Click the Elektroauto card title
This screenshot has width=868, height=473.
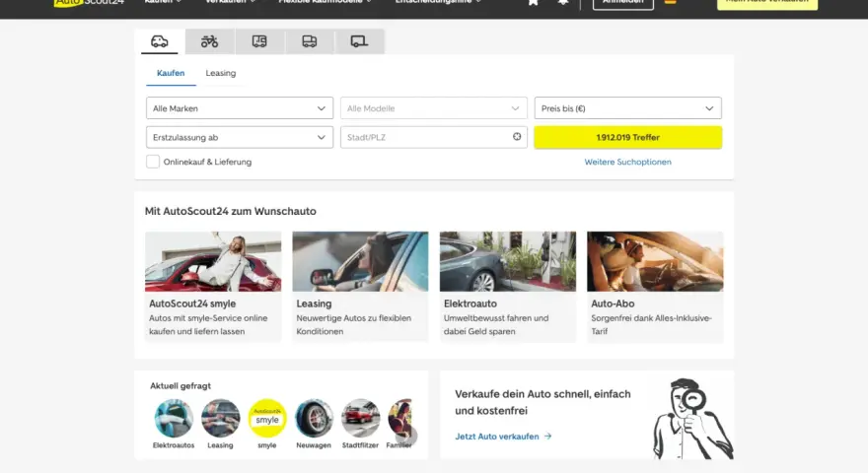point(470,304)
